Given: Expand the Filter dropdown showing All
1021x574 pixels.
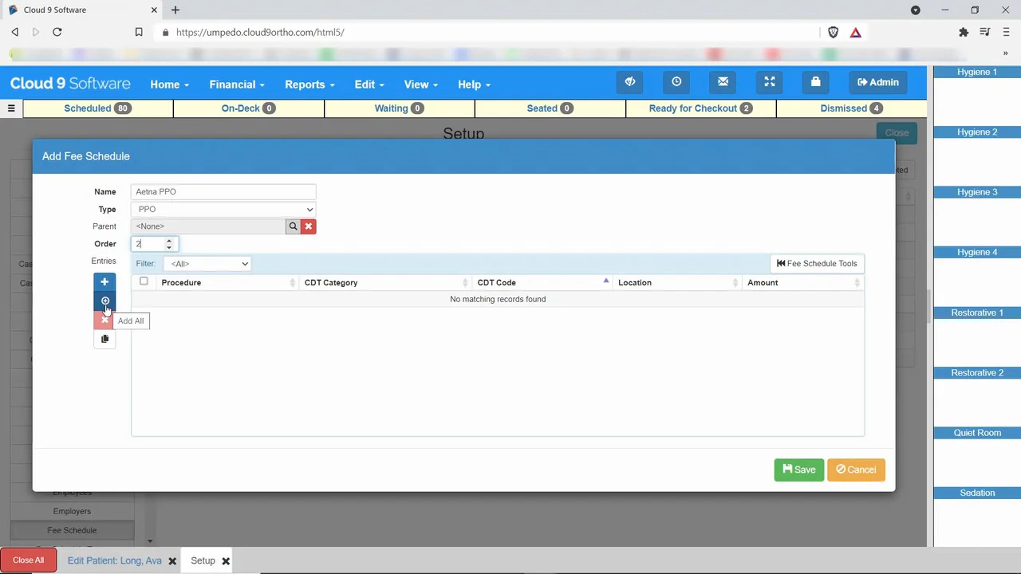Looking at the screenshot, I should point(207,264).
